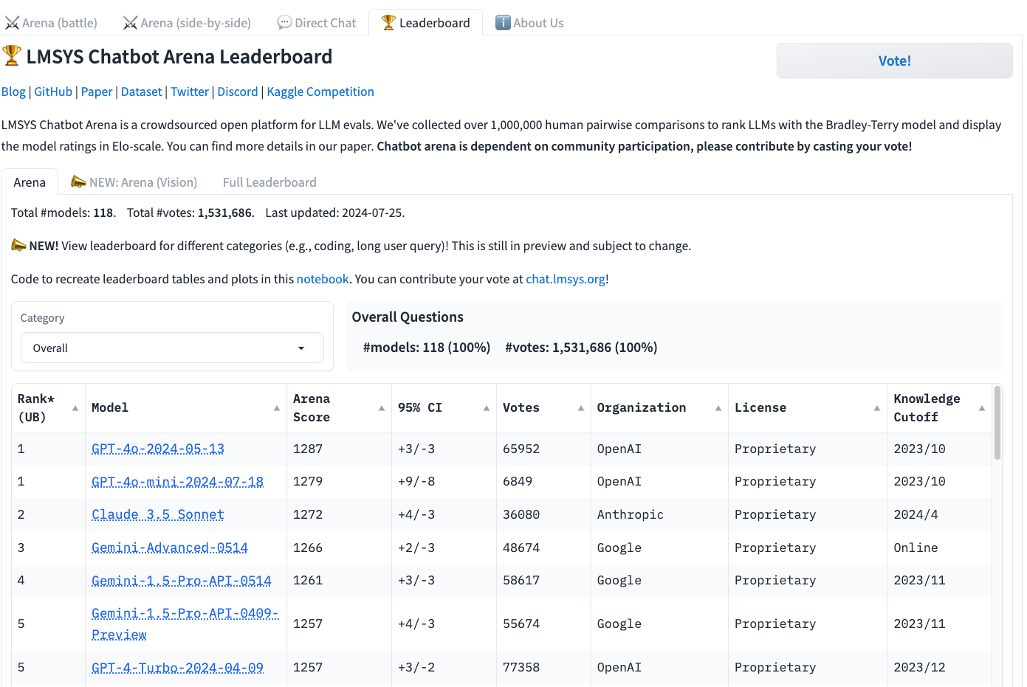
Task: Open the Paper link
Action: (x=97, y=92)
